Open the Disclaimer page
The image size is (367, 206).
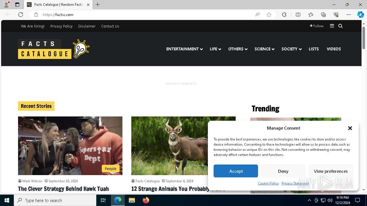pos(87,26)
